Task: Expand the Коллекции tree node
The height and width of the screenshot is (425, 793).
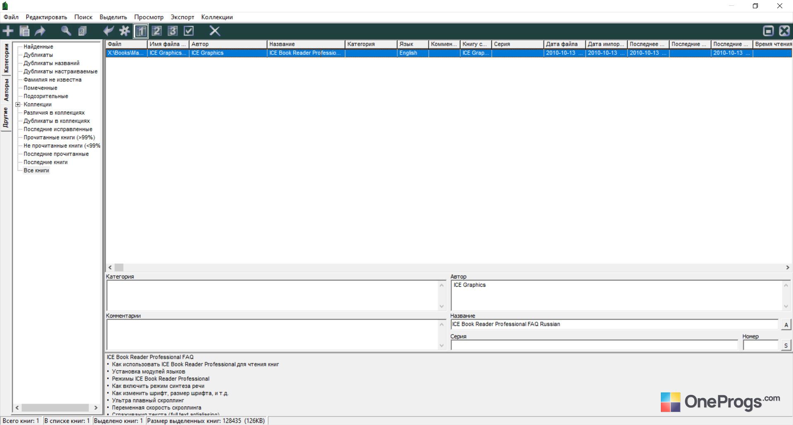Action: point(18,105)
